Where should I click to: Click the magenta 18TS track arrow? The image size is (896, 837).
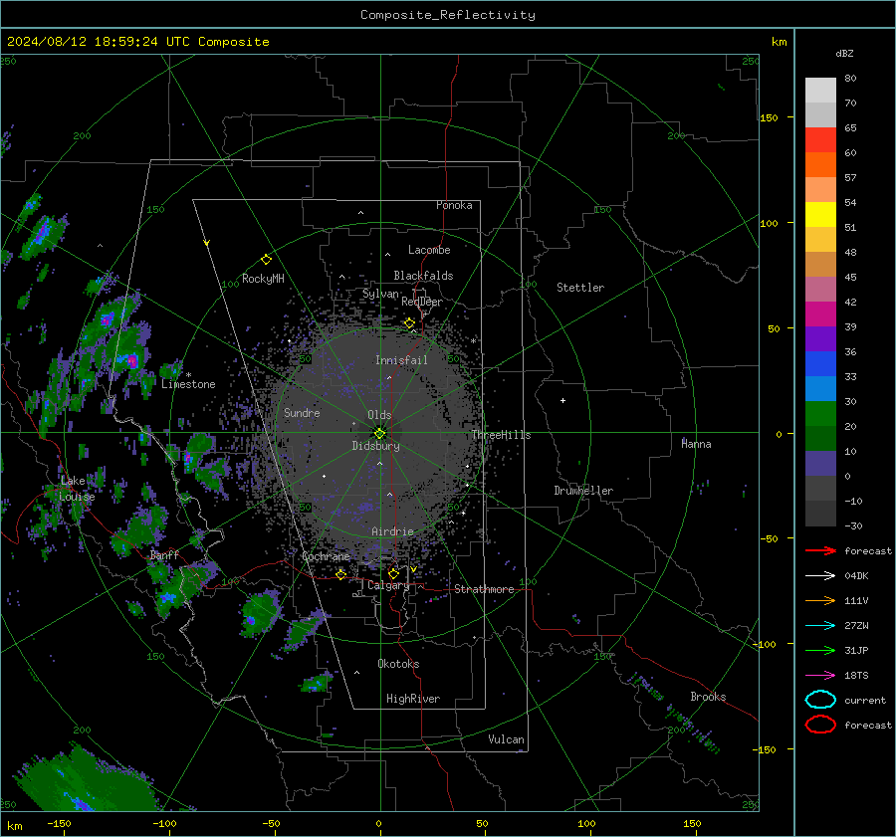point(820,676)
